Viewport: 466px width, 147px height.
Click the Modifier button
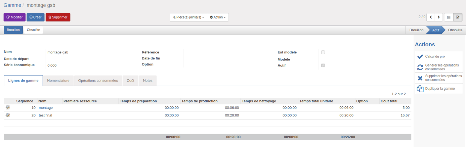tap(14, 17)
